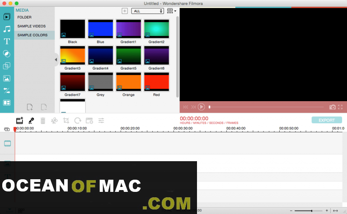Image resolution: width=347 pixels, height=214 pixels.
Task: Click the MEDIA panel heading
Action: click(x=22, y=10)
